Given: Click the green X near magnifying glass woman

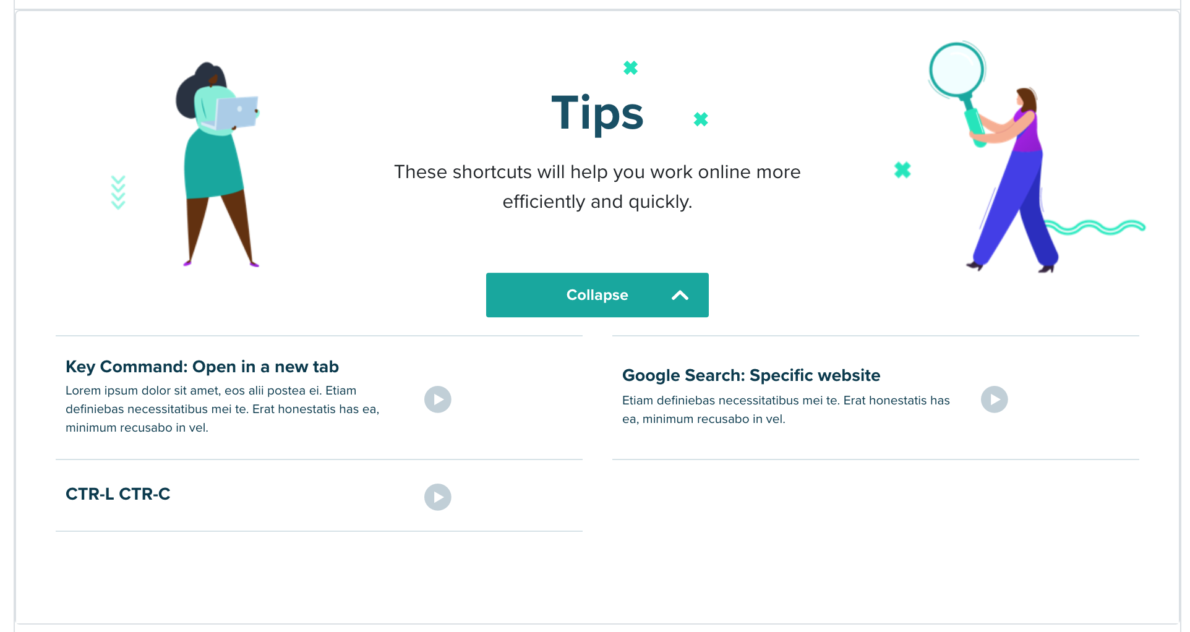Looking at the screenshot, I should (902, 170).
